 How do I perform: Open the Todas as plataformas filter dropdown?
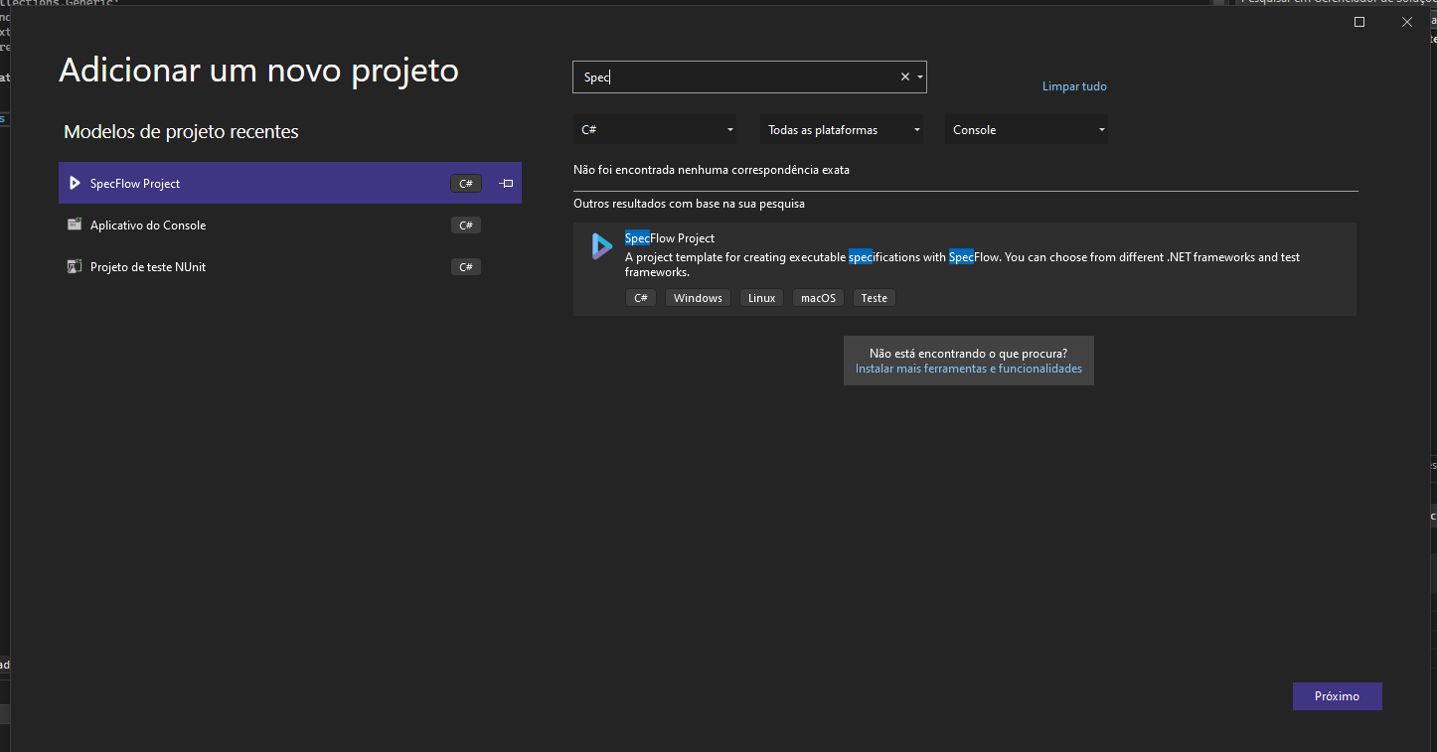coord(842,130)
